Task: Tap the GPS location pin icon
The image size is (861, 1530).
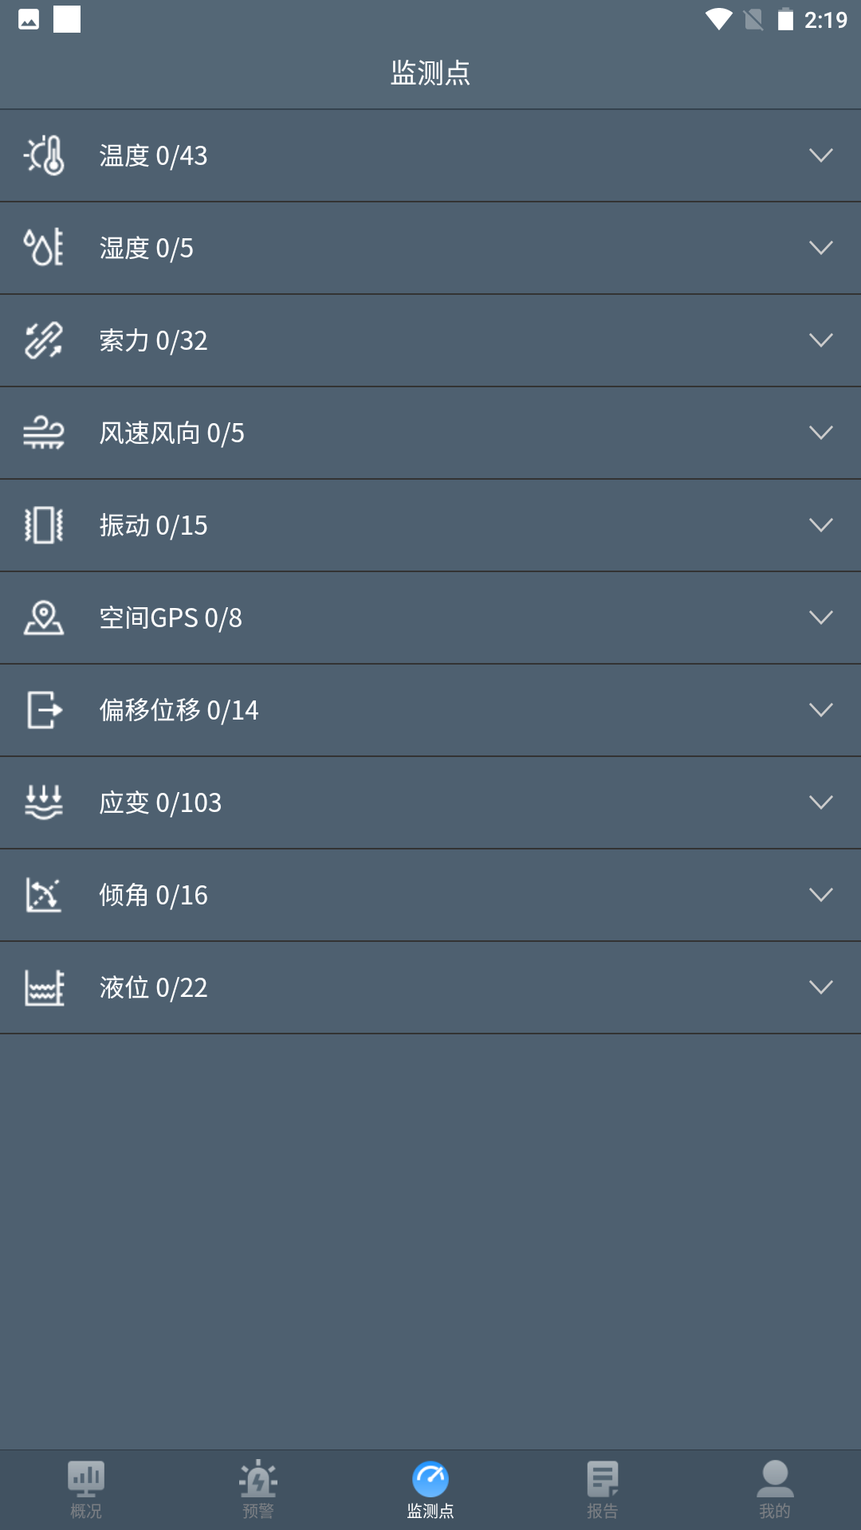Action: coord(44,618)
